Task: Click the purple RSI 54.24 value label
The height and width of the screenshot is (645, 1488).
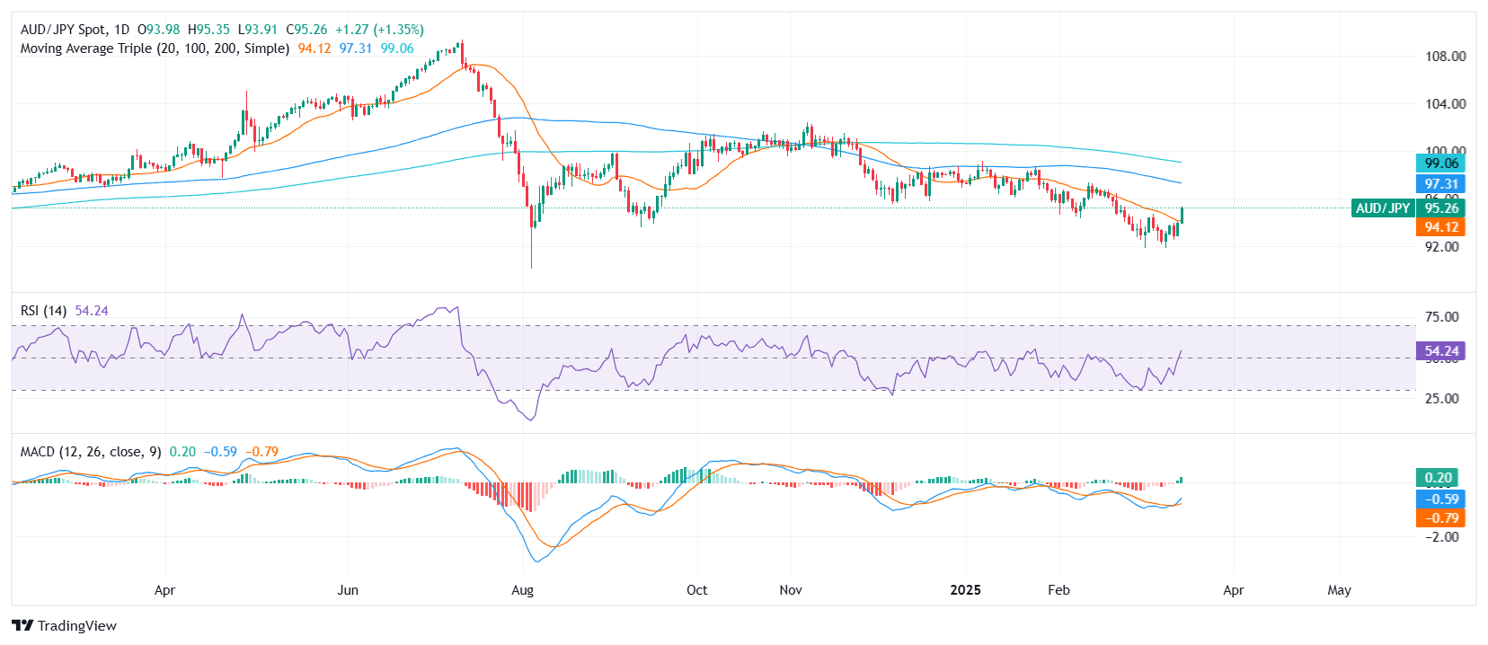Action: click(1440, 351)
